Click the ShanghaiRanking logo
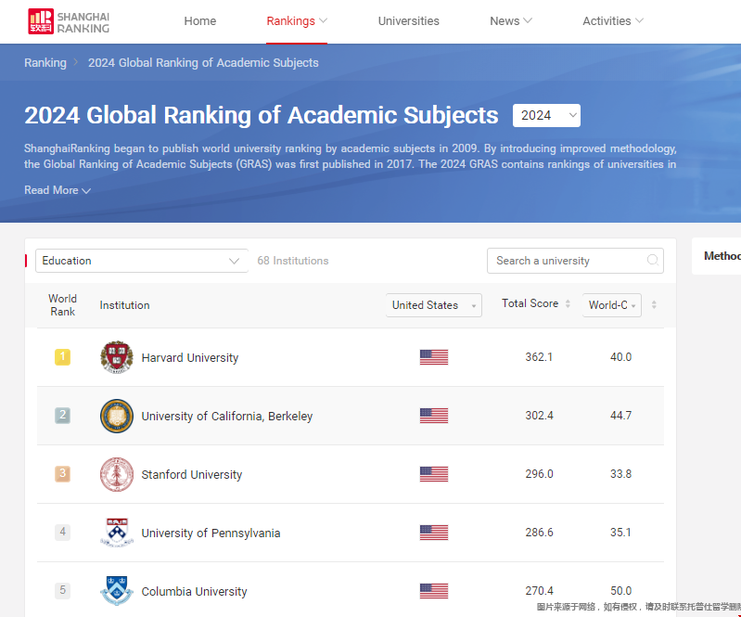 [x=69, y=21]
